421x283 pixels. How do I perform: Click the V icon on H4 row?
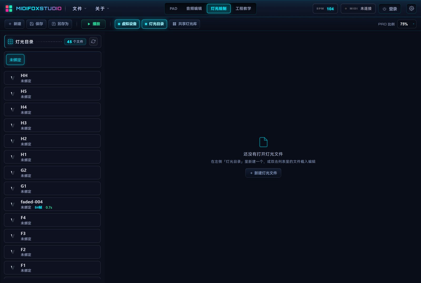tap(12, 110)
